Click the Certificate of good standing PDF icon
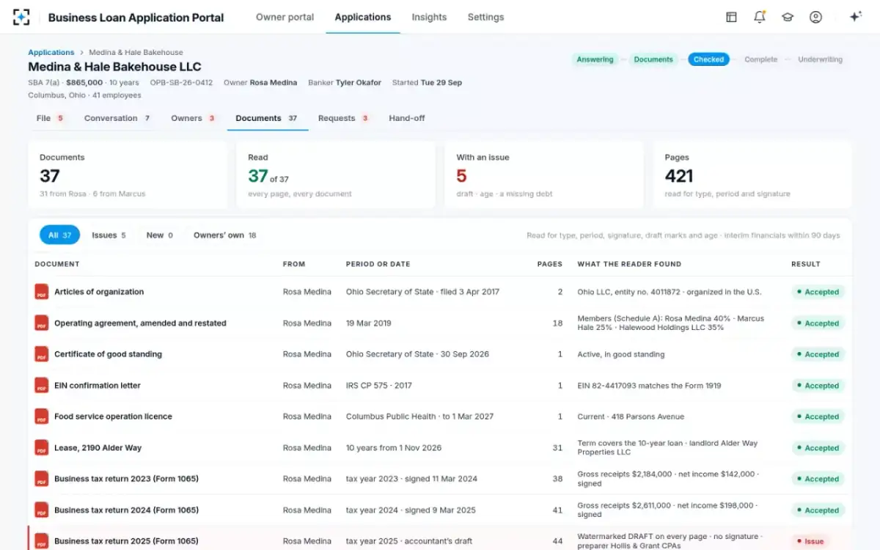This screenshot has width=880, height=550. (x=42, y=354)
